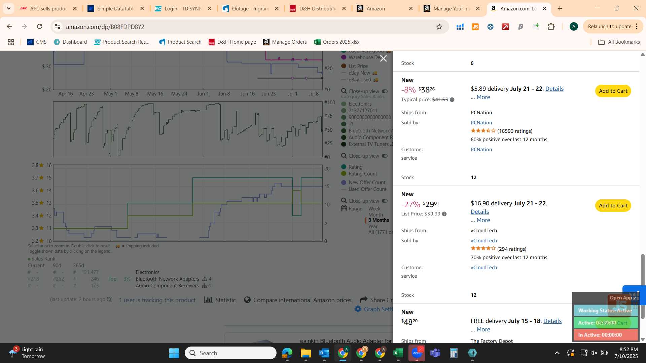Screen dimensions: 646x363
Task: Open Compare international Amazon prices
Action: (298, 300)
